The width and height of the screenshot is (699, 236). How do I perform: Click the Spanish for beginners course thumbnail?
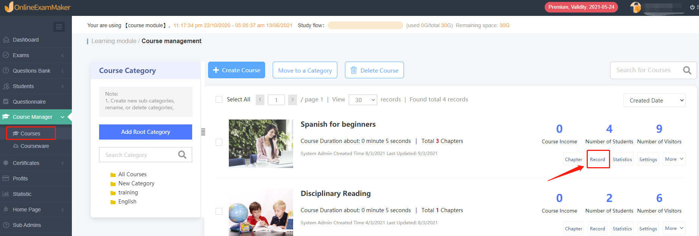tap(261, 143)
